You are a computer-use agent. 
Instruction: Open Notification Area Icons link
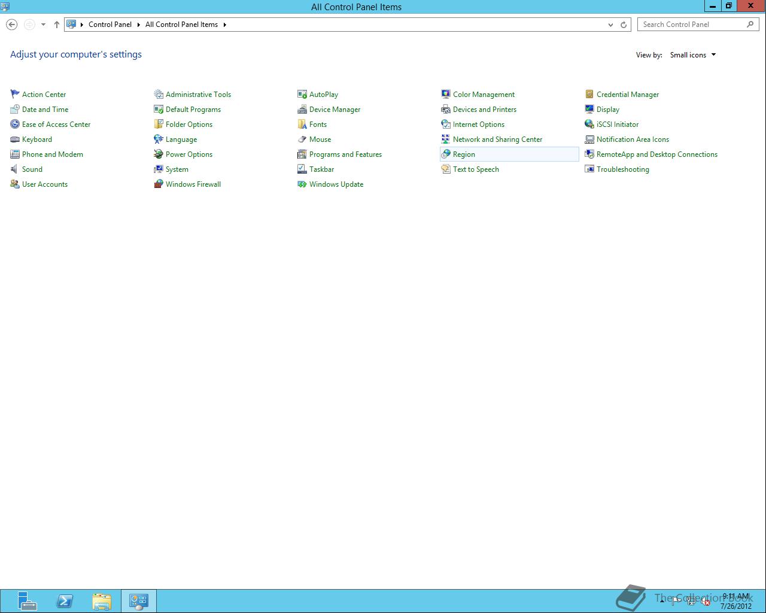click(x=633, y=139)
